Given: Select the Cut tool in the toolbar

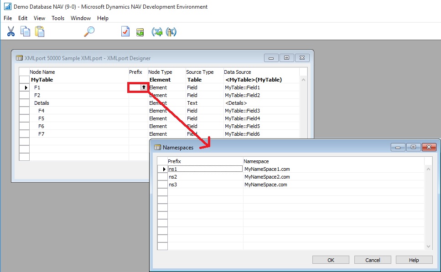Looking at the screenshot, I should point(11,32).
